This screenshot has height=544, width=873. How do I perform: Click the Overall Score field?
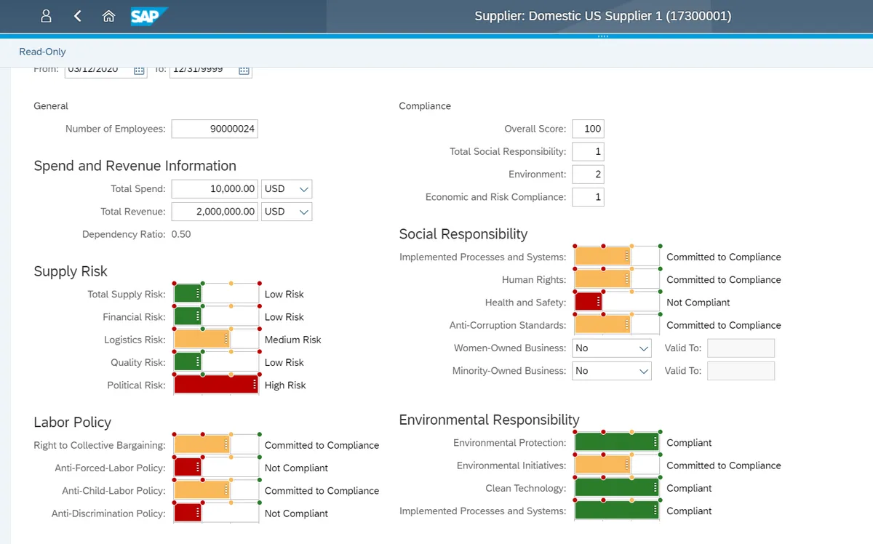(588, 129)
